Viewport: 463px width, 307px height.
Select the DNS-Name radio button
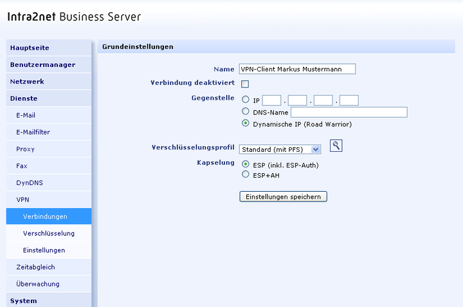pyautogui.click(x=246, y=111)
